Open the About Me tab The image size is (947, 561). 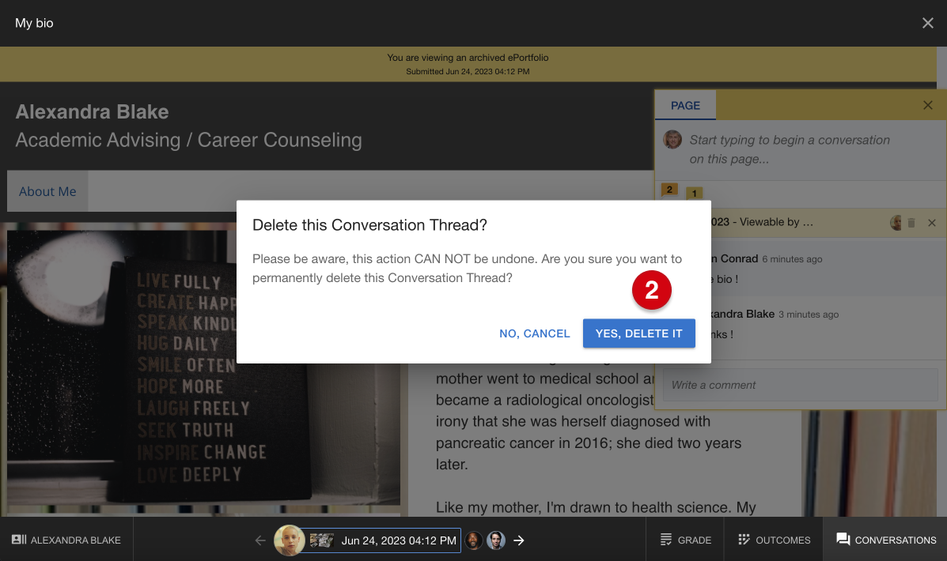[47, 191]
